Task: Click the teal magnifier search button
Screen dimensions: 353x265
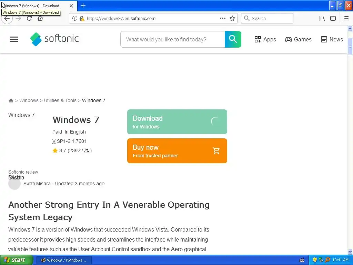Action: coord(233,39)
